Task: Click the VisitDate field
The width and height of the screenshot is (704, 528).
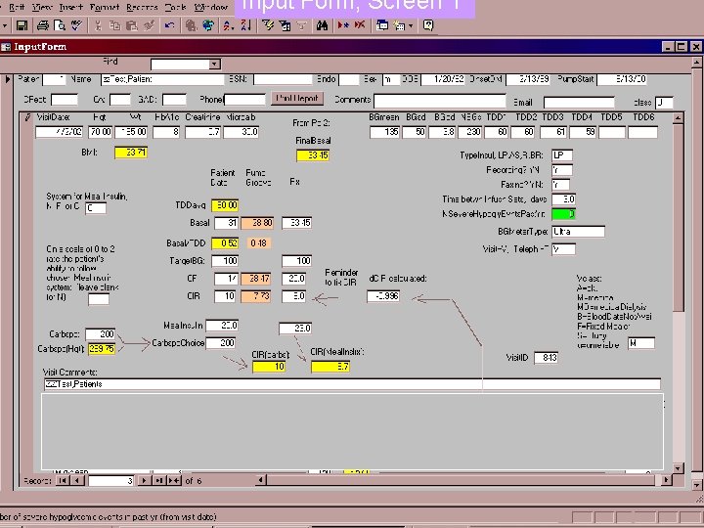Action: [60, 132]
